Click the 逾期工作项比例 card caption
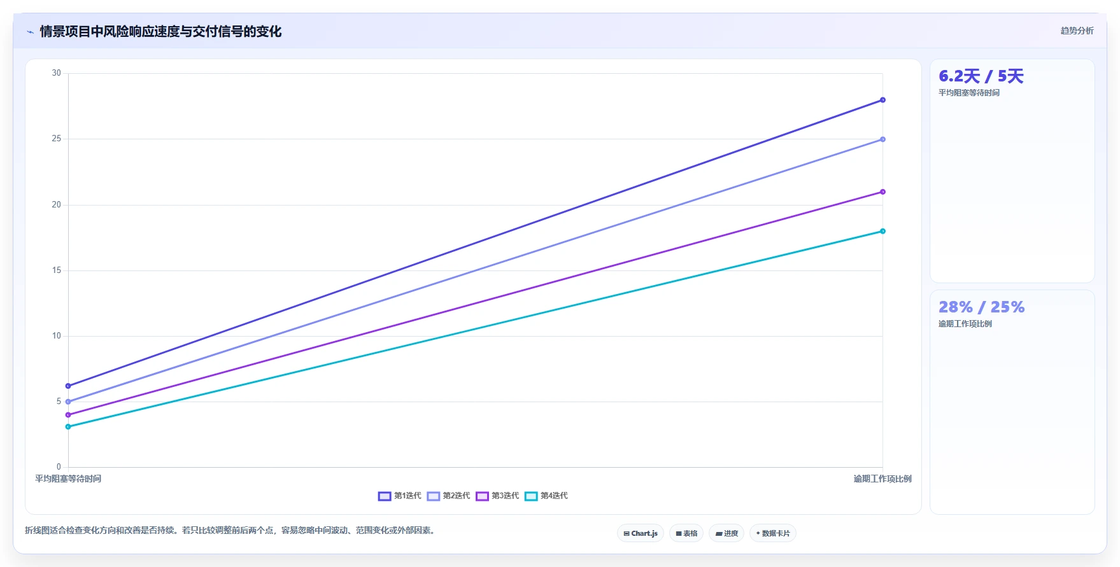1120x567 pixels. (x=965, y=324)
